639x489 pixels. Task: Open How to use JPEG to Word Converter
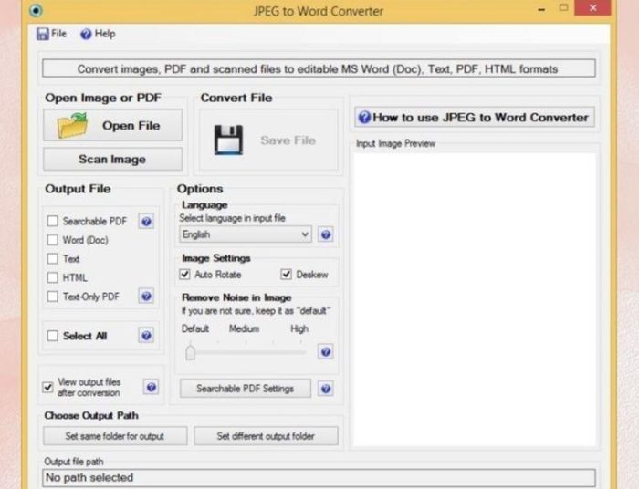[x=475, y=118]
